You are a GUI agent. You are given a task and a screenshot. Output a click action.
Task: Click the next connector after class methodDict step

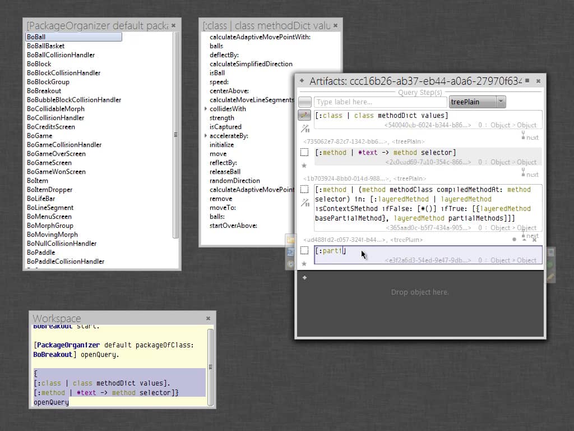pyautogui.click(x=530, y=136)
